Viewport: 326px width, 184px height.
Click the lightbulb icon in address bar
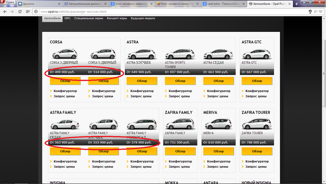pyautogui.click(x=310, y=12)
